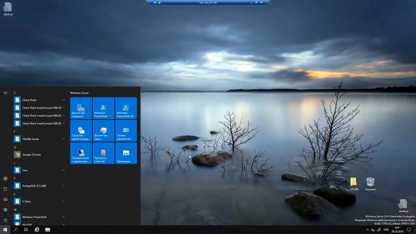Screen dimensions: 416x234
Task: Switch input language via ENG indicator
Action: [386, 229]
